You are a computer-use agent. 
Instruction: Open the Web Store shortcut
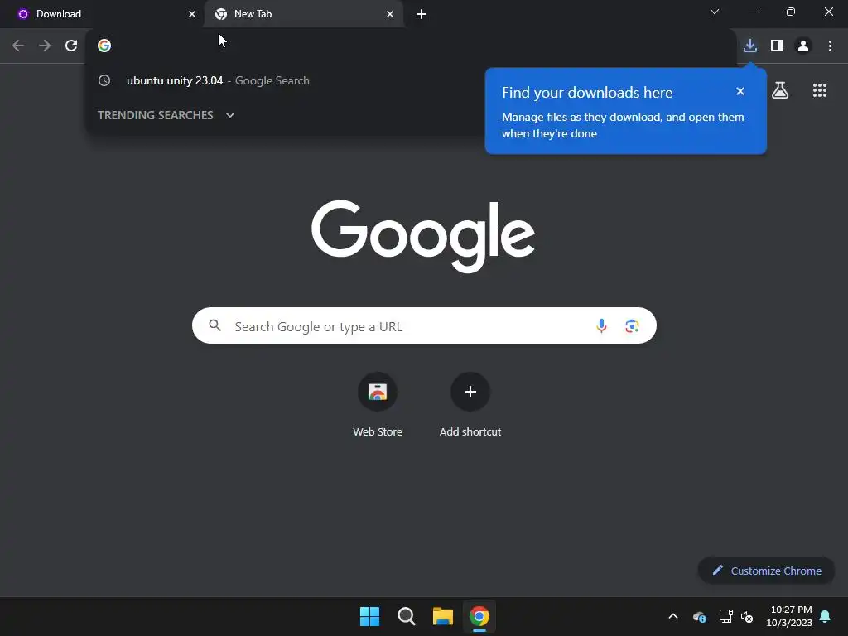point(378,404)
